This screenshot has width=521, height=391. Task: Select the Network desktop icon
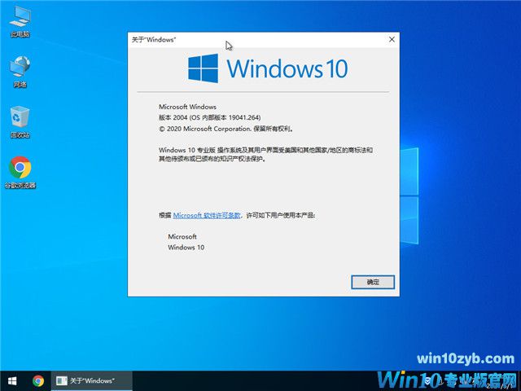point(20,70)
